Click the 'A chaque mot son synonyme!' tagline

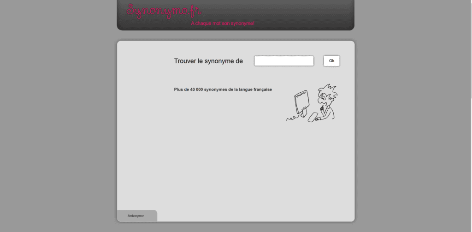click(223, 24)
